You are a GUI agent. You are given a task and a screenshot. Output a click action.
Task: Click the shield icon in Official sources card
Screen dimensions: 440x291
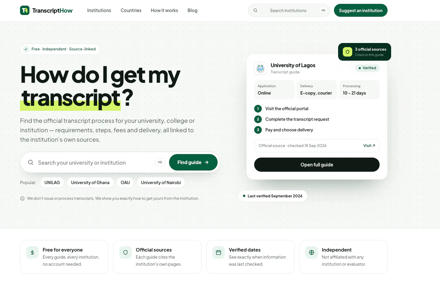(125, 252)
